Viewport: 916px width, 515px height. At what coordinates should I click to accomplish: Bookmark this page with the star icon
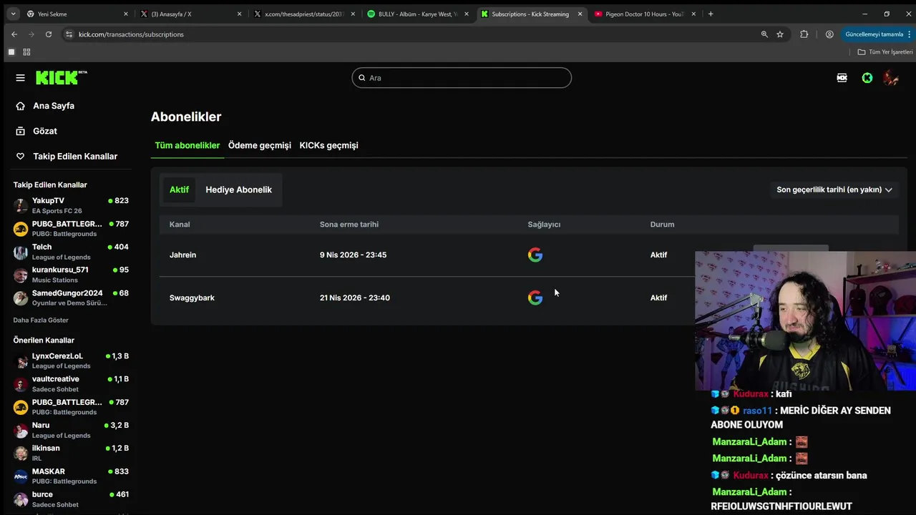click(780, 34)
